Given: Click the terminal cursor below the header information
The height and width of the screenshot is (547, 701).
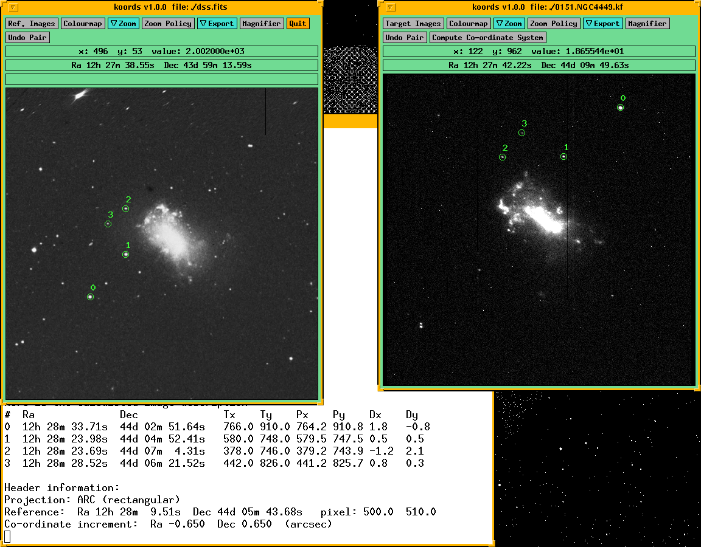Looking at the screenshot, I should (x=7, y=536).
